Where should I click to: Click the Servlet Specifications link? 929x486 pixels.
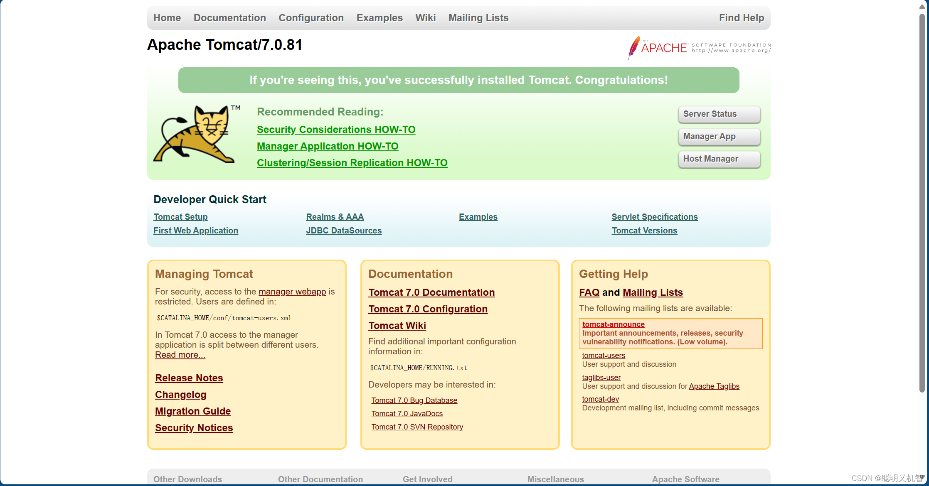point(654,217)
